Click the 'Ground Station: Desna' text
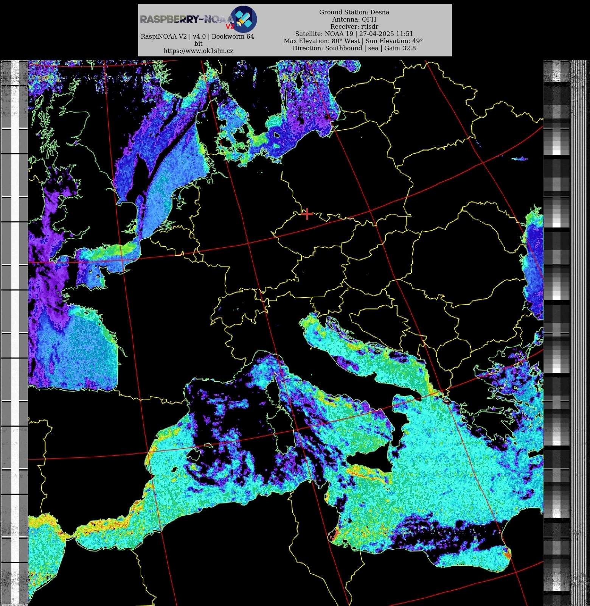The image size is (590, 606). (x=354, y=12)
